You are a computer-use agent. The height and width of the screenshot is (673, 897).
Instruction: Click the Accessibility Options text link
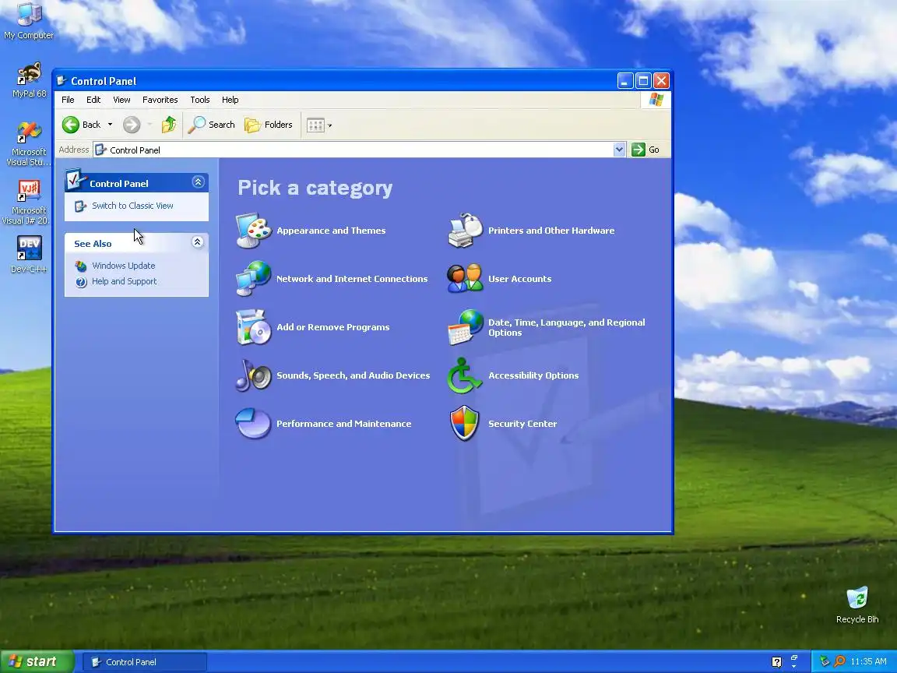533,375
